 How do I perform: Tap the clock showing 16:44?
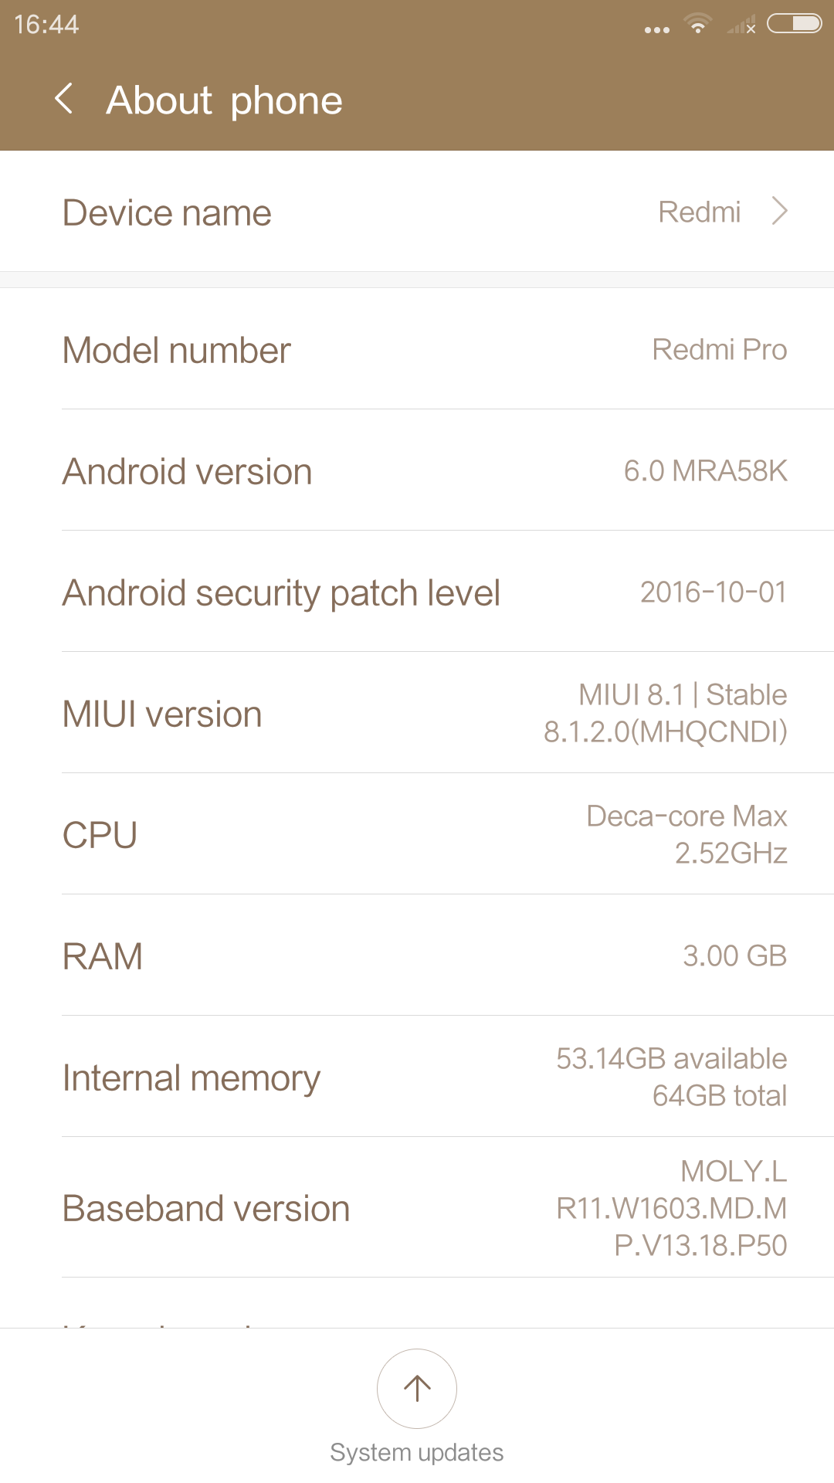46,25
